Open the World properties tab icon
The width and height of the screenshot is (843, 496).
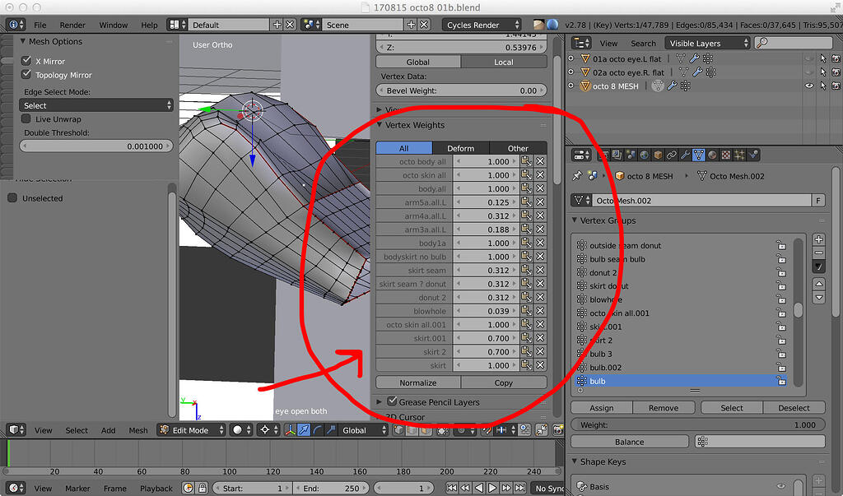644,155
